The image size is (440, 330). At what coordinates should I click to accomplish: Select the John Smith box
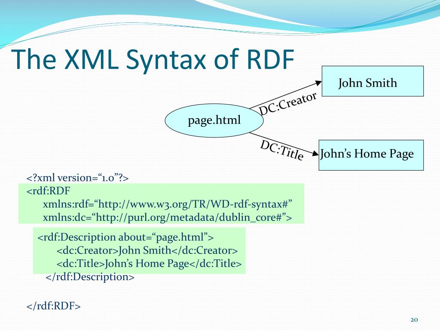tap(373, 81)
